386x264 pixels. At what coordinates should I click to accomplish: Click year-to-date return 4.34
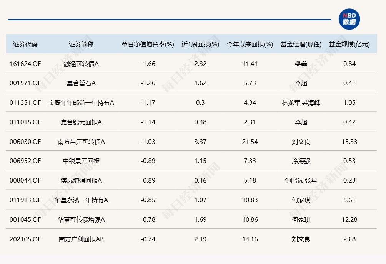(250, 102)
